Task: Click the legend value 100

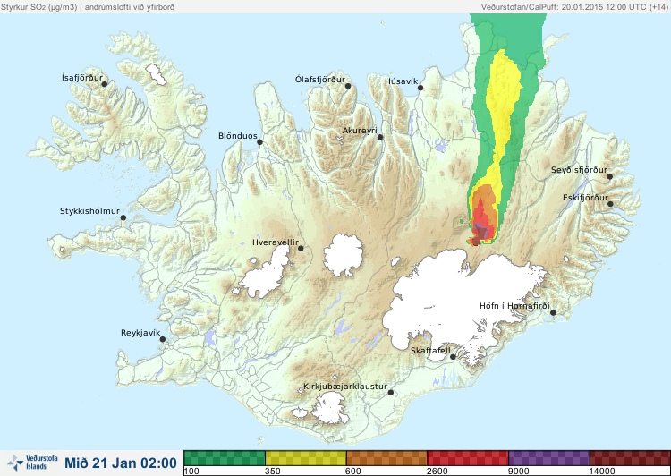Action: (x=191, y=472)
